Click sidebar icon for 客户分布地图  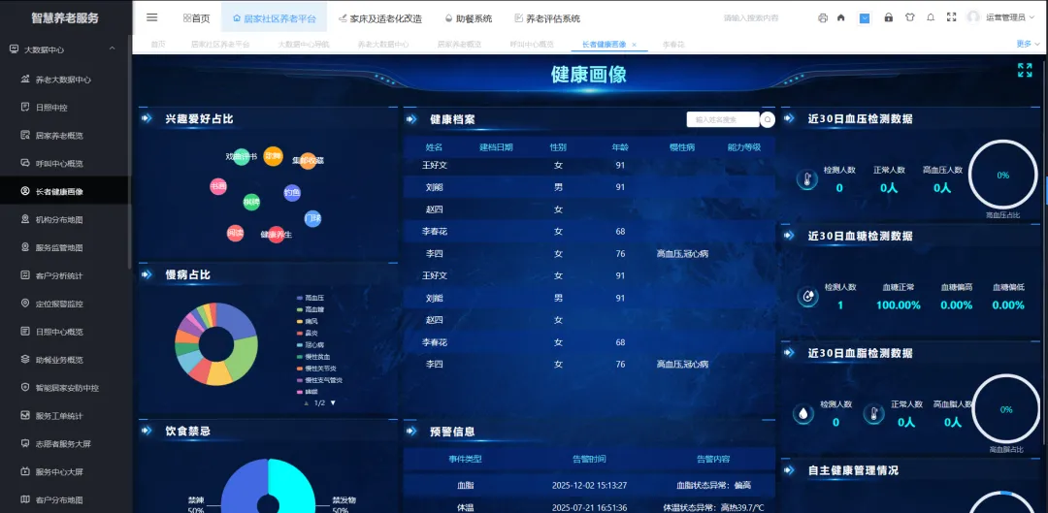click(x=25, y=499)
